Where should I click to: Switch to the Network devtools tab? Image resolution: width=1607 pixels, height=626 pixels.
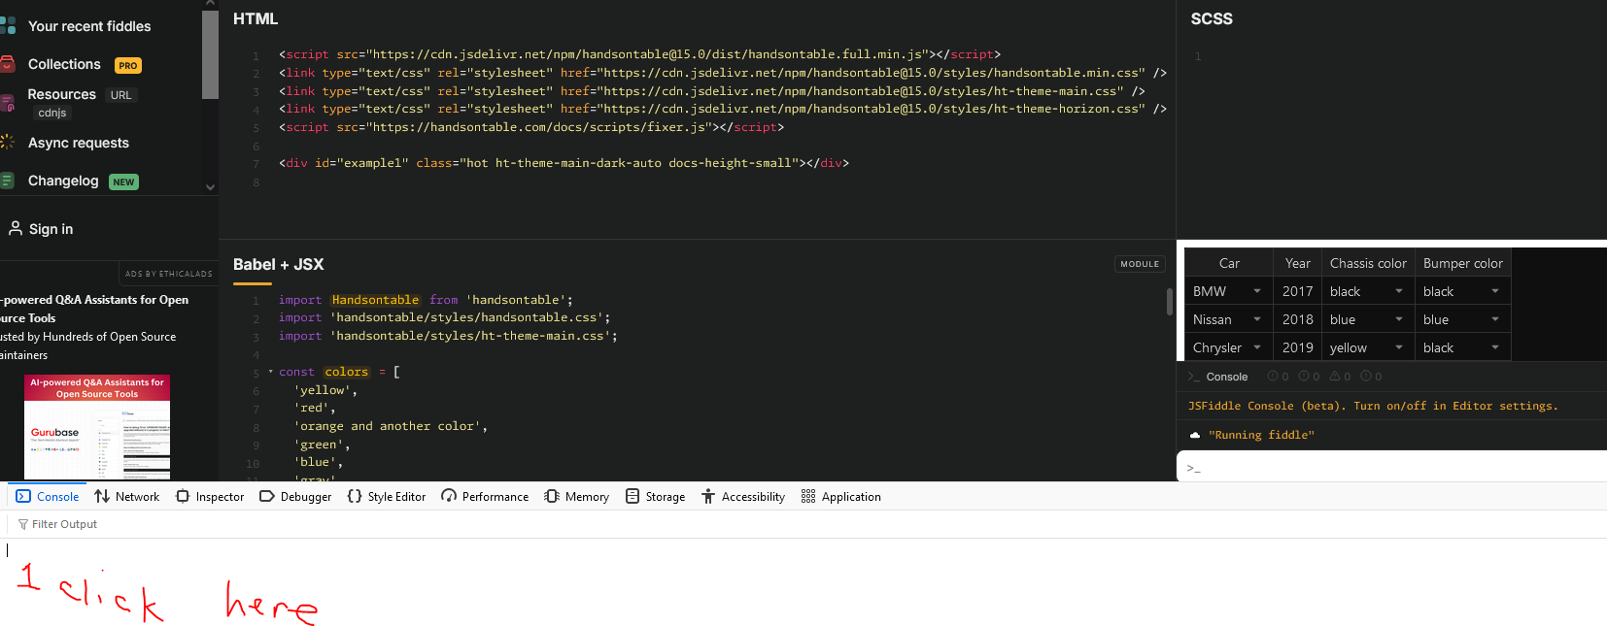click(x=126, y=496)
